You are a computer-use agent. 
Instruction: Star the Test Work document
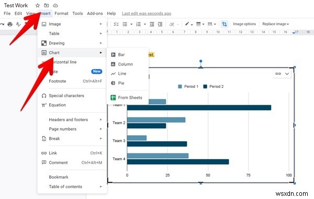pyautogui.click(x=38, y=6)
